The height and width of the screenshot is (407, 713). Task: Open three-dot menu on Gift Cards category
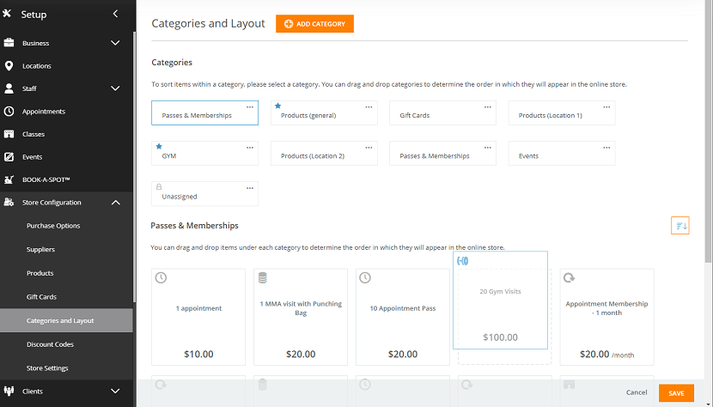[487, 107]
